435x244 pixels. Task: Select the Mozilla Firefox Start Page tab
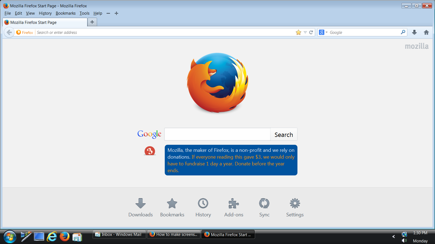45,22
